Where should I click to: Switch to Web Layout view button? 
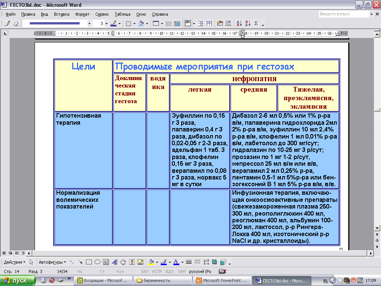(x=10, y=253)
